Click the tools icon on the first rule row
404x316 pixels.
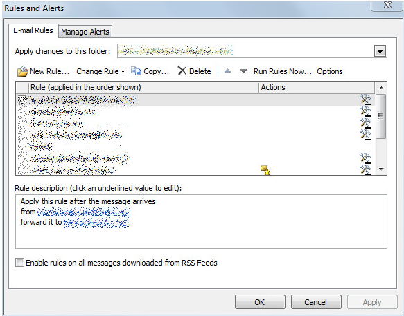tap(365, 100)
